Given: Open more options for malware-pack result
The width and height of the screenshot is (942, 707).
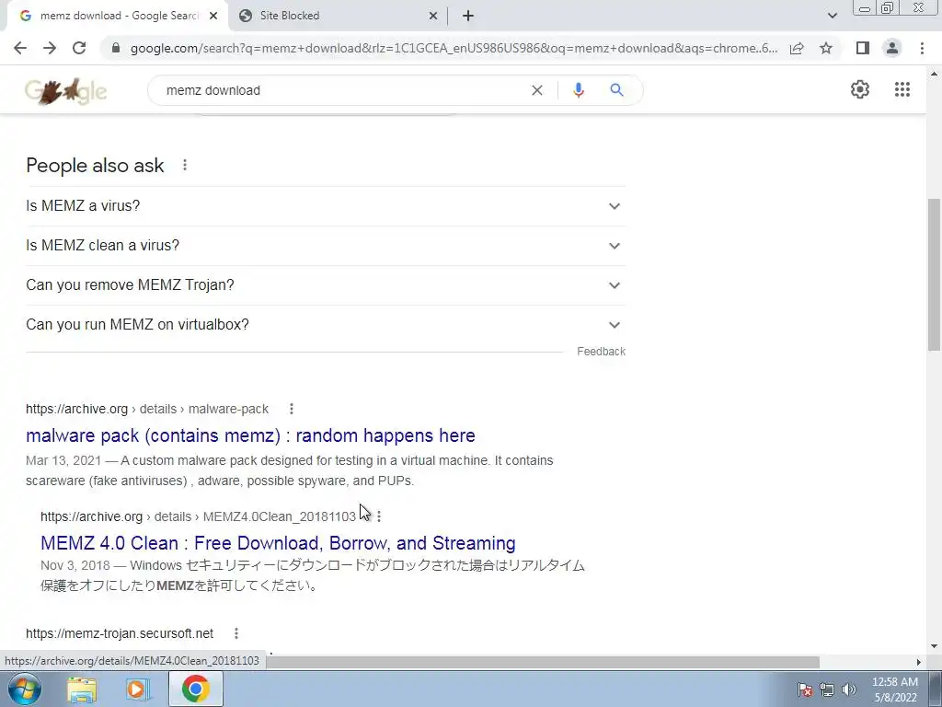Looking at the screenshot, I should 292,409.
